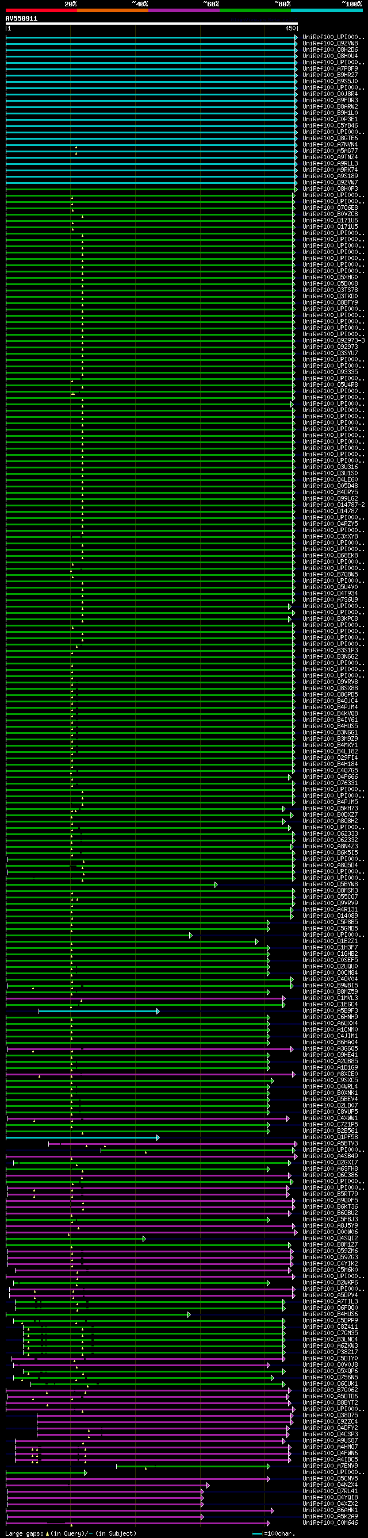Select hit label UniRef100_O14787-2

[x=334, y=505]
